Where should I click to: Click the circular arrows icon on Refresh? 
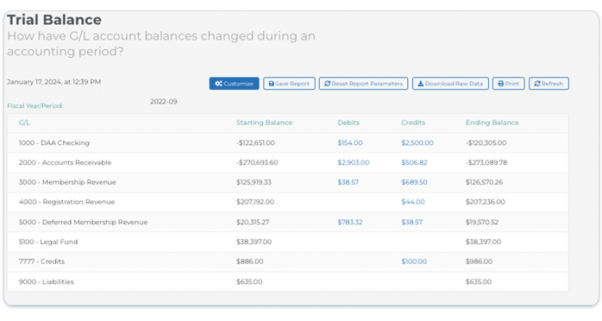pyautogui.click(x=537, y=84)
